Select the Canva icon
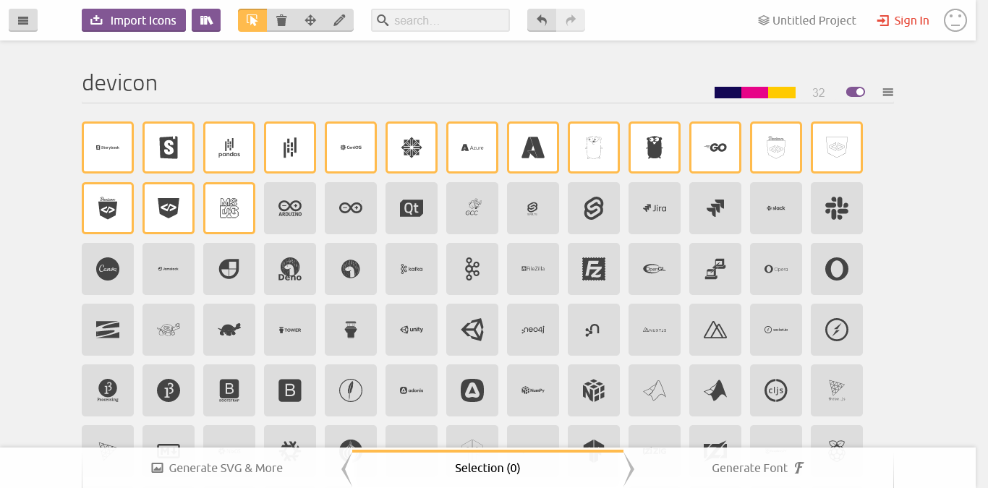 point(108,269)
